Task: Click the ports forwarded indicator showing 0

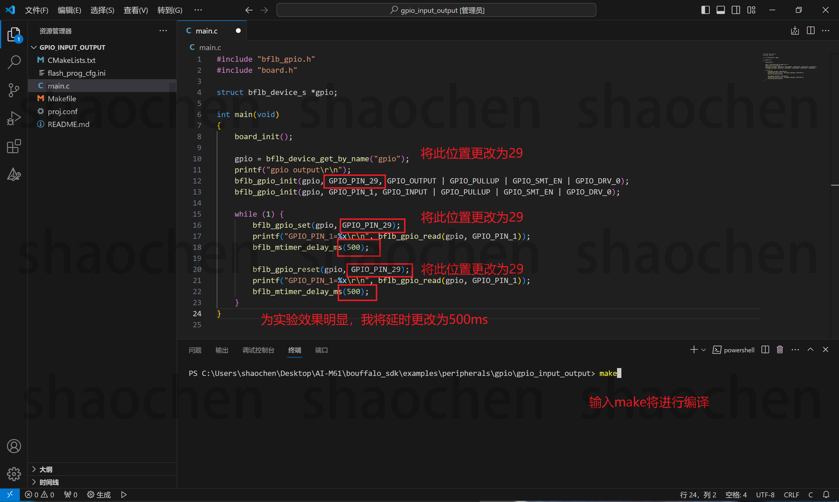Action: pyautogui.click(x=71, y=495)
